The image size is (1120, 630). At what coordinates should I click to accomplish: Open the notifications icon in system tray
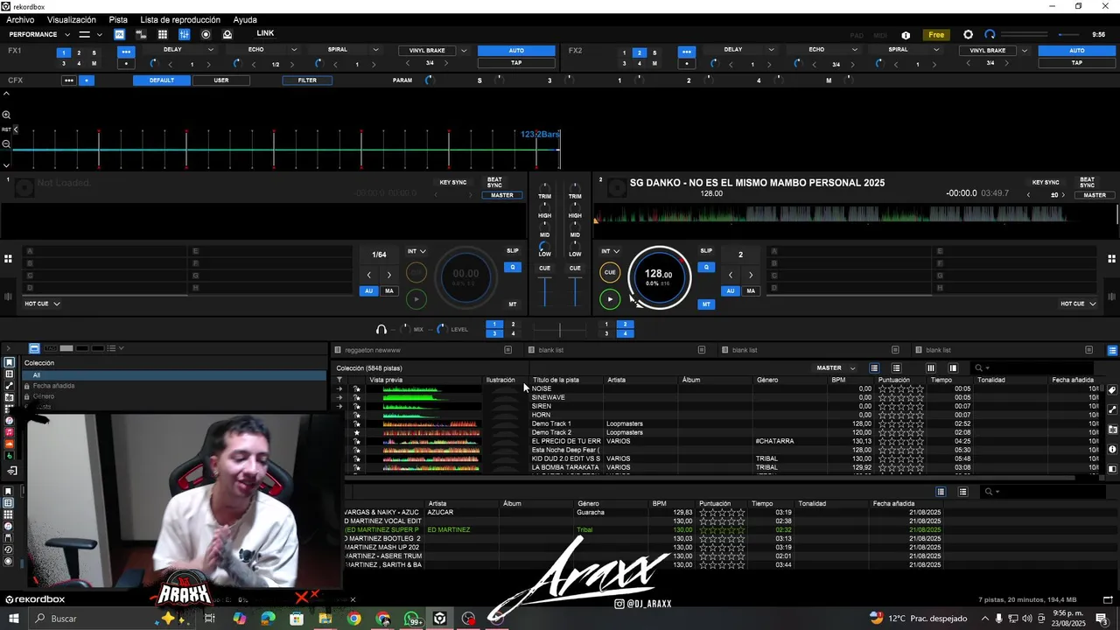(1102, 619)
